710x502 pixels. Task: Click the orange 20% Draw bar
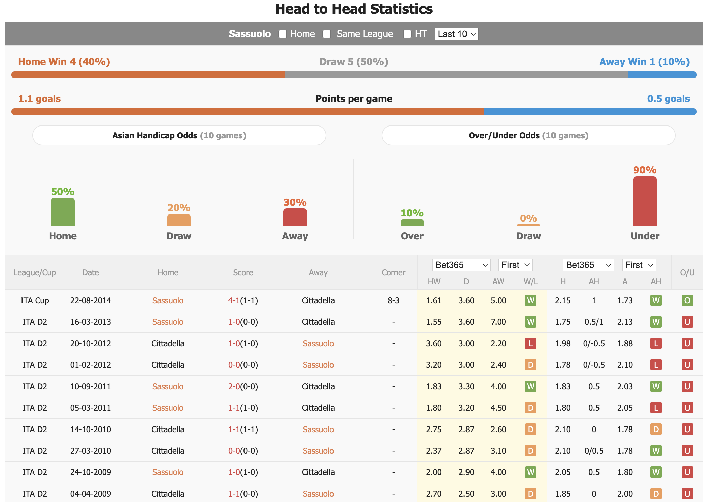click(x=179, y=220)
